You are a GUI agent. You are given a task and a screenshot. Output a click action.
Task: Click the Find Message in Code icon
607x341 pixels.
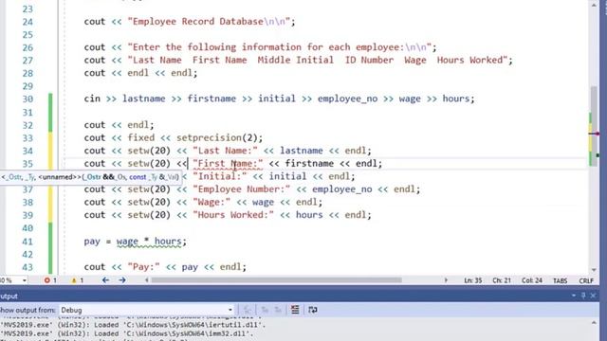(x=248, y=310)
